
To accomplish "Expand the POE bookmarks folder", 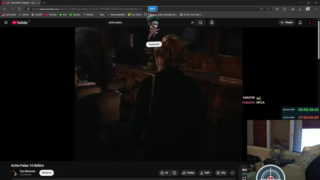I will [x=148, y=15].
